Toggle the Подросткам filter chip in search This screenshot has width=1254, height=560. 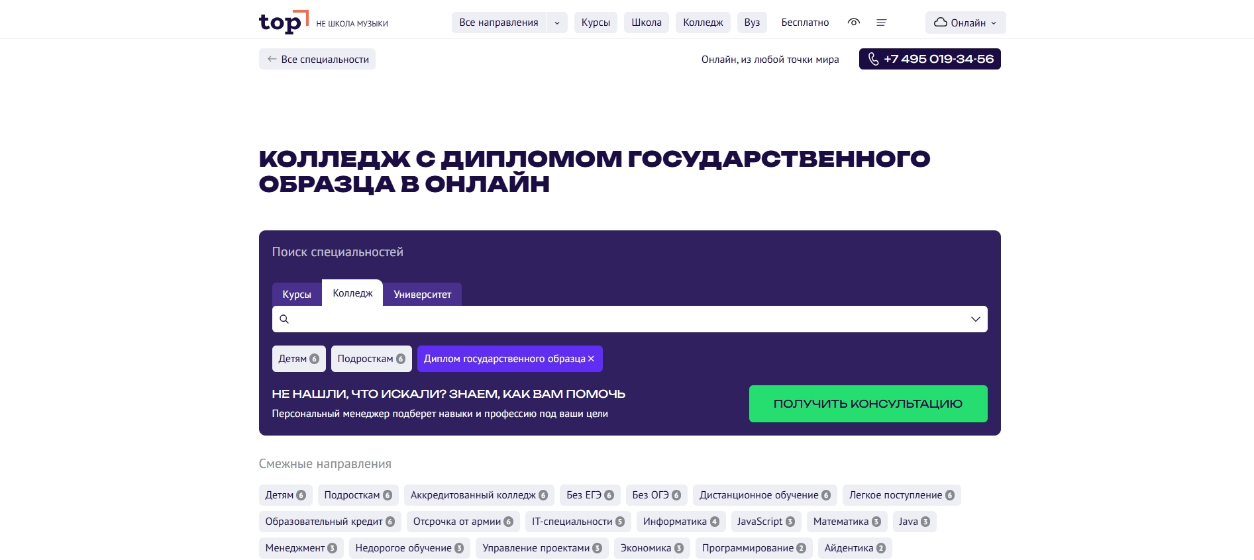coord(372,359)
